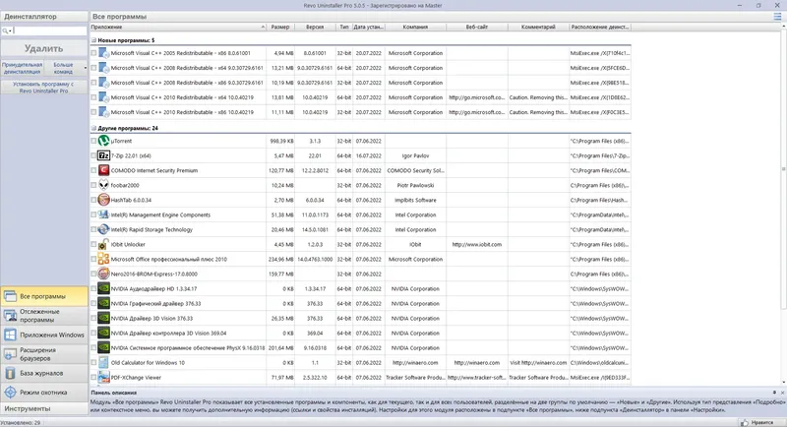Click the search magnifier icon
Viewport: 787px width, 427px height.
[6, 31]
